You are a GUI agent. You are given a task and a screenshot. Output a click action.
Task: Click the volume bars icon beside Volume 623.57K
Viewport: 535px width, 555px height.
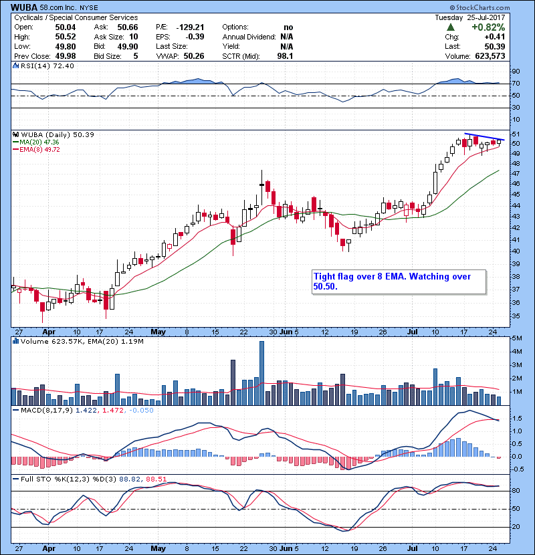tap(15, 342)
